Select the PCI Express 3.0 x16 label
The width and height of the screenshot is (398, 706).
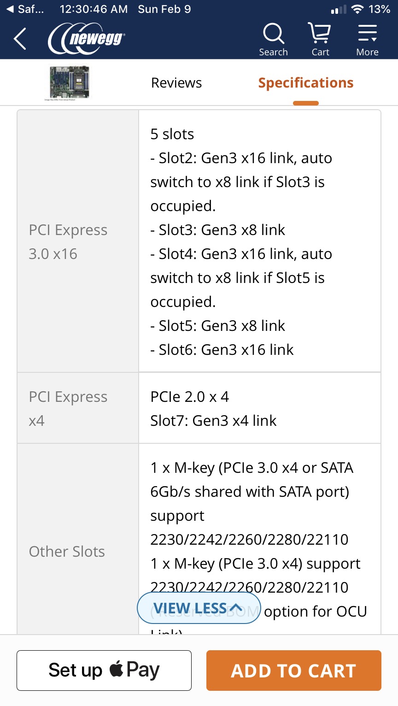click(x=68, y=242)
